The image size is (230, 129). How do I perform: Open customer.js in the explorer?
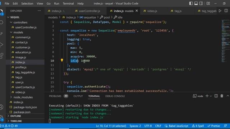[x=23, y=47]
